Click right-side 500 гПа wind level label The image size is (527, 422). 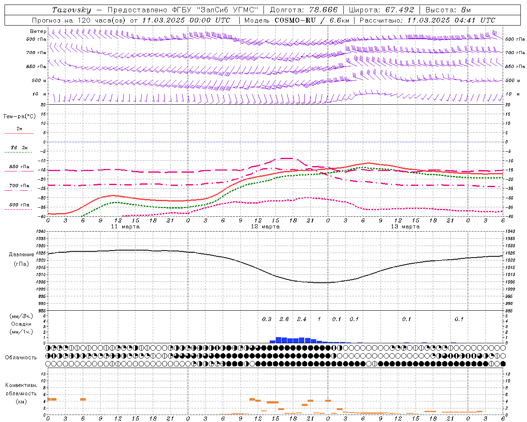(x=515, y=39)
